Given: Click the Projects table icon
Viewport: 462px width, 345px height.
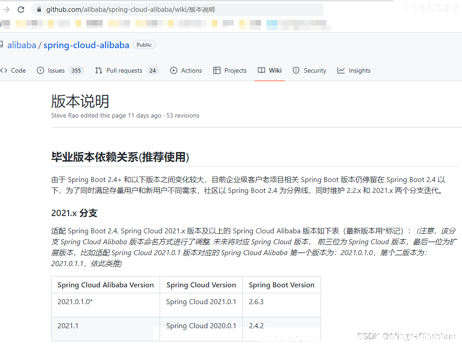Looking at the screenshot, I should click(217, 70).
